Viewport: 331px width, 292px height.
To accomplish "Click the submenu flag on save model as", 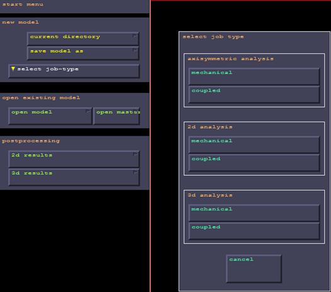I will coord(135,51).
